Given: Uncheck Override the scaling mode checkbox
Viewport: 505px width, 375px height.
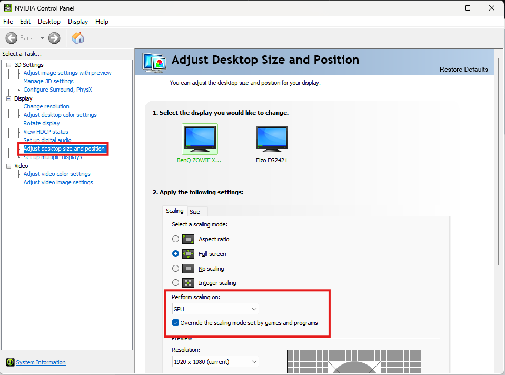Looking at the screenshot, I should pyautogui.click(x=175, y=323).
